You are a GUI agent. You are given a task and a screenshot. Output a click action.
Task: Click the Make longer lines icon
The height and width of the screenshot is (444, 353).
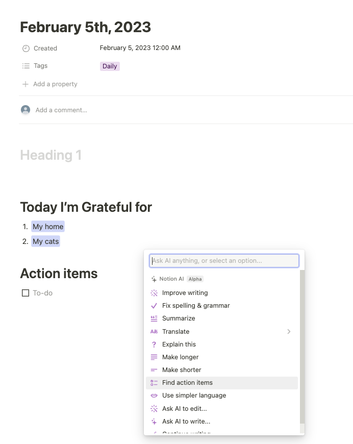click(154, 357)
